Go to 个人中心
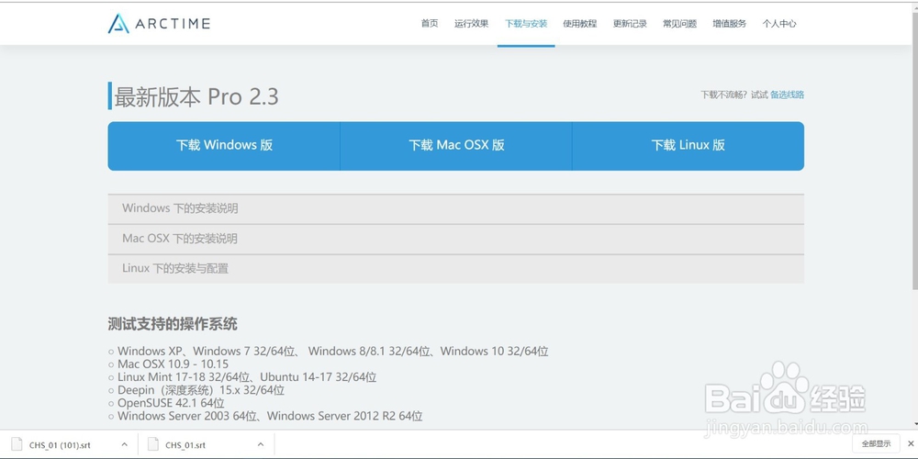The width and height of the screenshot is (918, 459). (779, 24)
